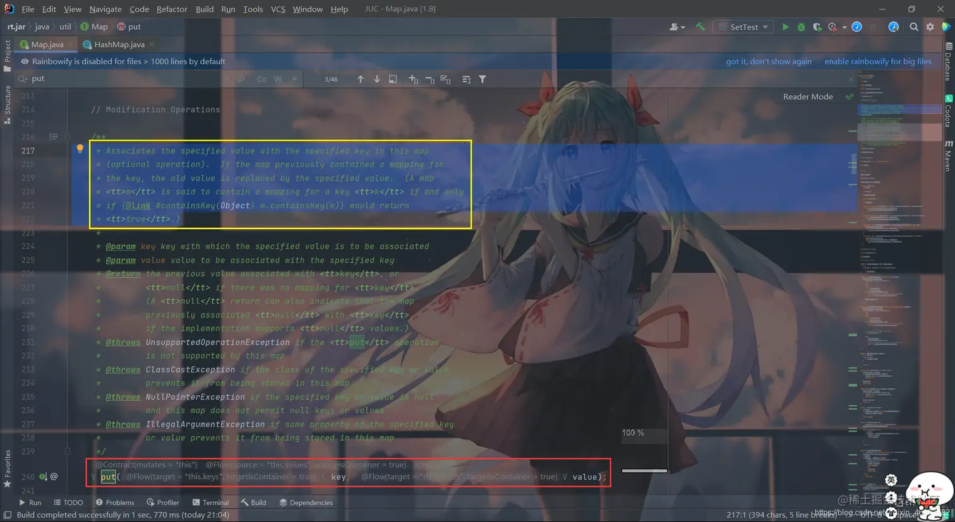955x522 pixels.
Task: Switch to the HashMap.java tab
Action: [119, 44]
